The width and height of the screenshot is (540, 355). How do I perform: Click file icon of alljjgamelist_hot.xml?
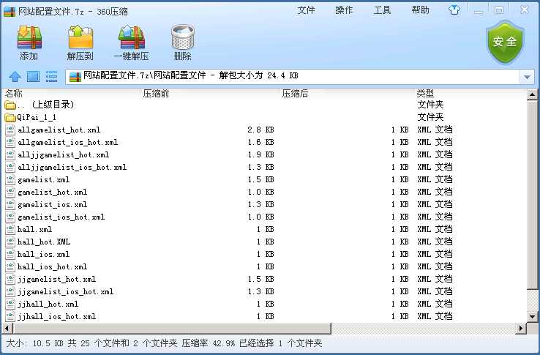click(10, 154)
